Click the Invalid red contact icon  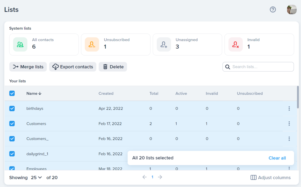coord(235,44)
